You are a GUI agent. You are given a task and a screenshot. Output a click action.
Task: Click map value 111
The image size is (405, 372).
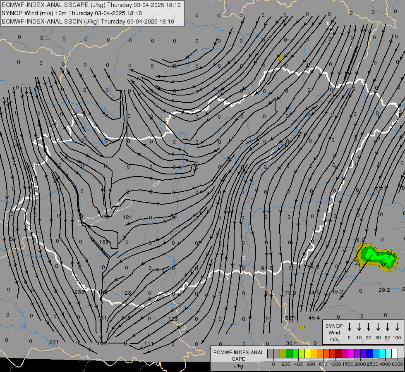pos(149,343)
